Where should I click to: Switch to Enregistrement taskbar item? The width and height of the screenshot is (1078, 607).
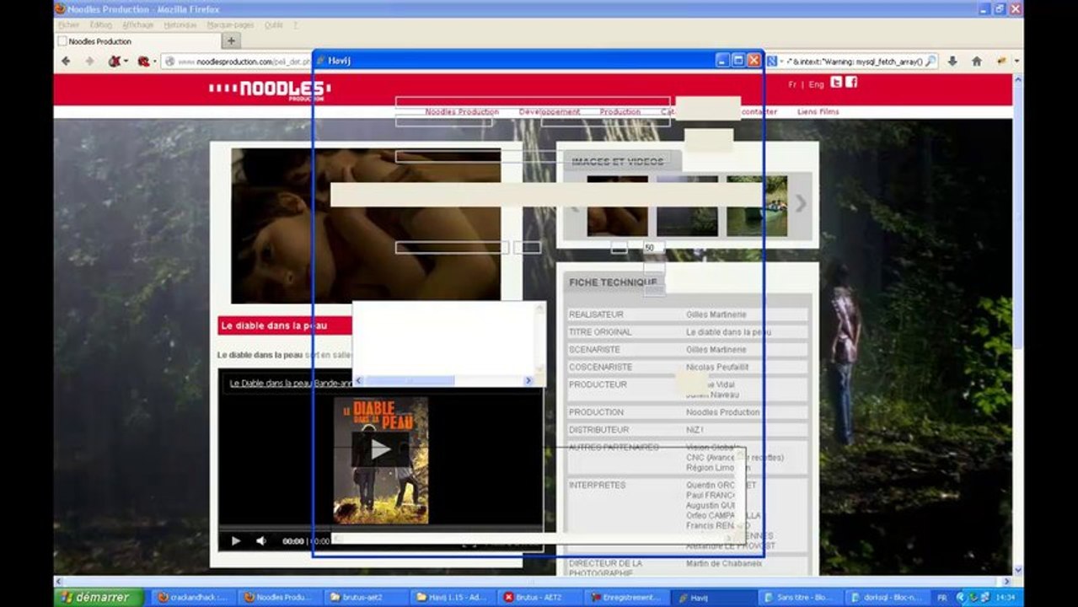click(626, 597)
